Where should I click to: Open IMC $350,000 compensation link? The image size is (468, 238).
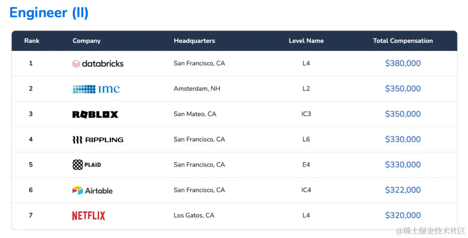(403, 89)
